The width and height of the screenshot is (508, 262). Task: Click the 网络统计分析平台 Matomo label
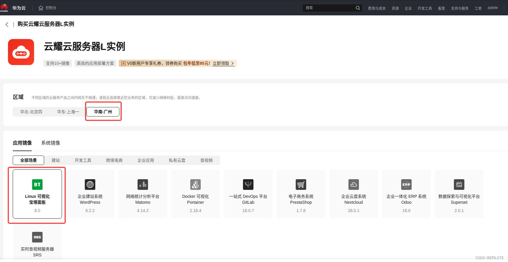[x=143, y=199]
